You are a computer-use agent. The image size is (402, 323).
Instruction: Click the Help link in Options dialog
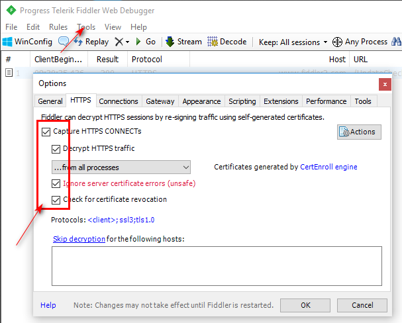[x=48, y=305]
